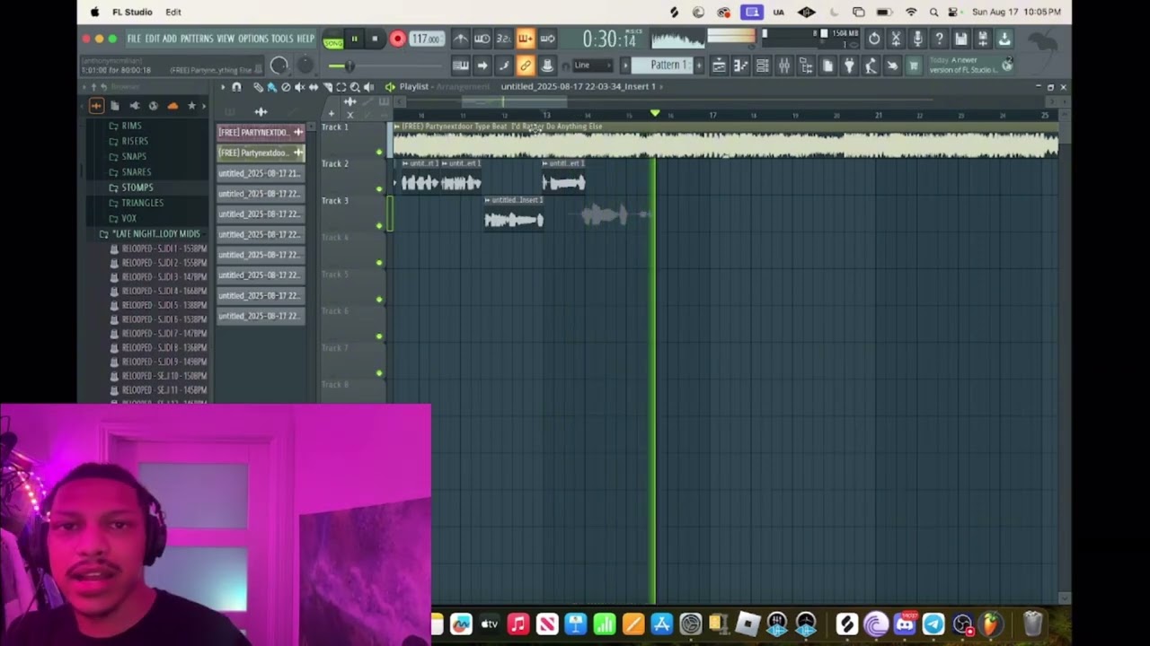Click the 0:30:14 time display
Image resolution: width=1150 pixels, height=646 pixels.
point(608,39)
